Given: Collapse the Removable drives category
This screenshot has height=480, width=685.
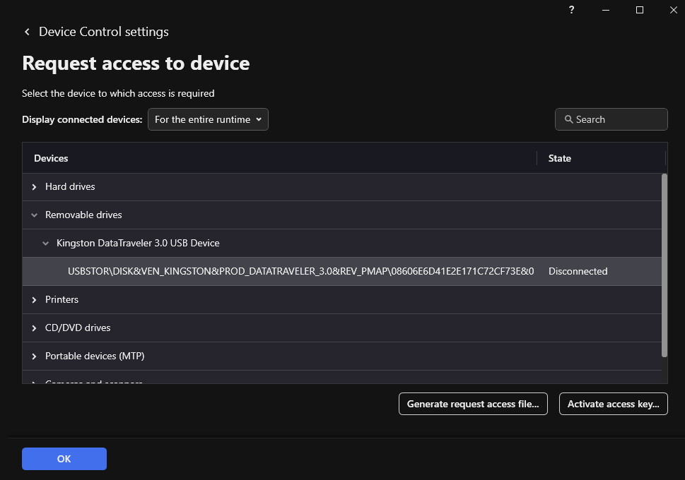Looking at the screenshot, I should 34,215.
